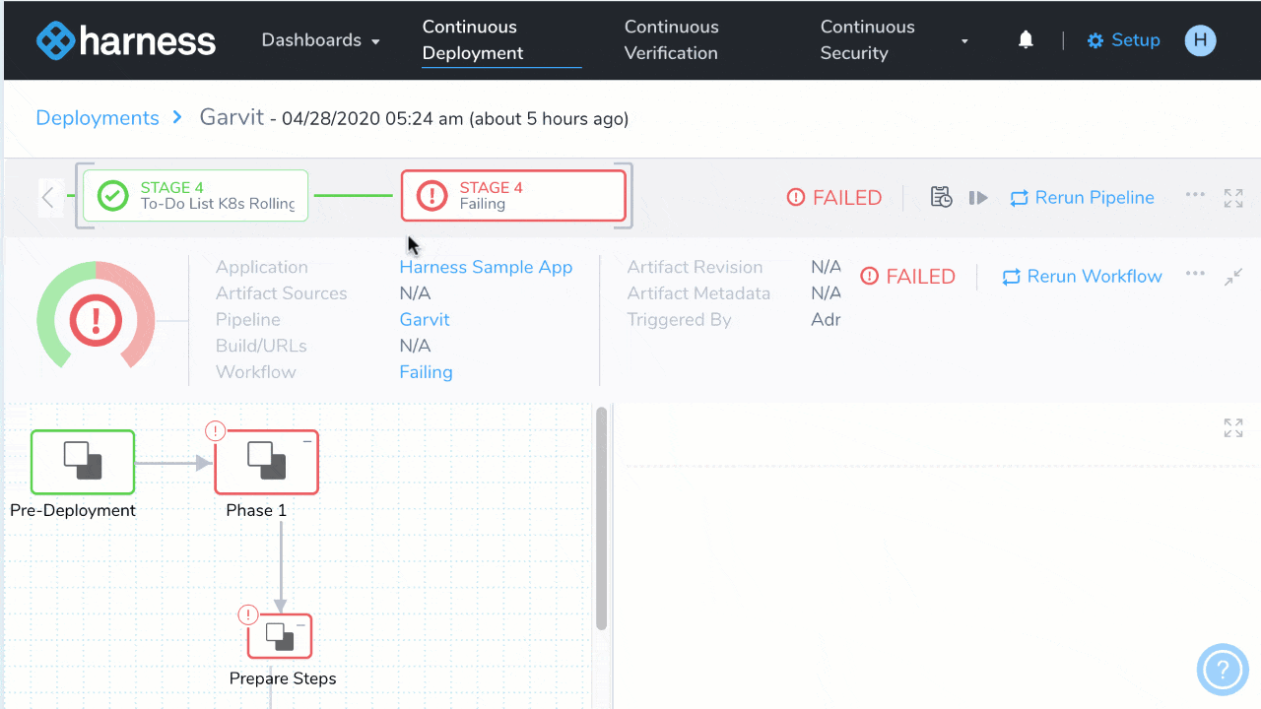Open Continuous Verification tab
Screen dimensions: 1261x709
[672, 40]
